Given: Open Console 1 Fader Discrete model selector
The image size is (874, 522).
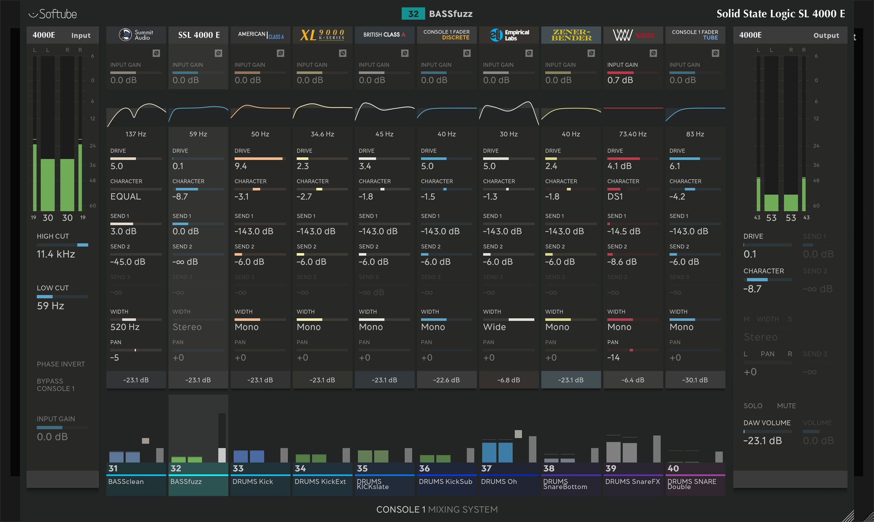Looking at the screenshot, I should (446, 35).
